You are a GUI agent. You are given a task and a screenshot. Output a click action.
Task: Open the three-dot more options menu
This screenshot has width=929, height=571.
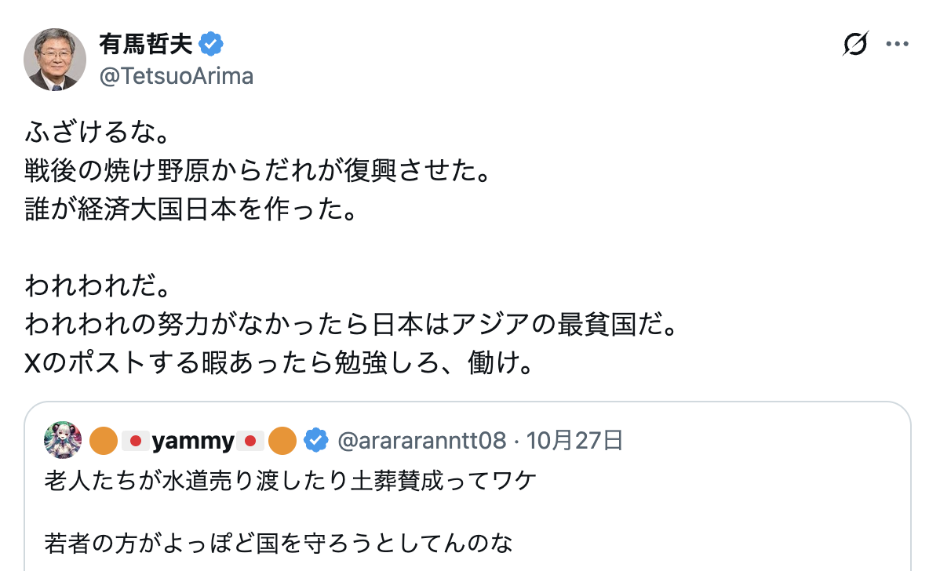click(x=897, y=45)
